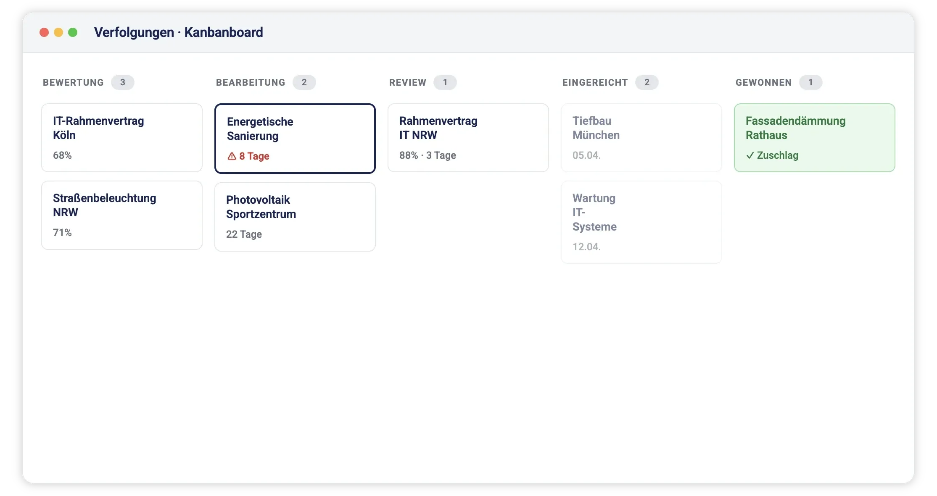This screenshot has width=937, height=496.
Task: Open the Tiefbau München card
Action: coord(641,138)
